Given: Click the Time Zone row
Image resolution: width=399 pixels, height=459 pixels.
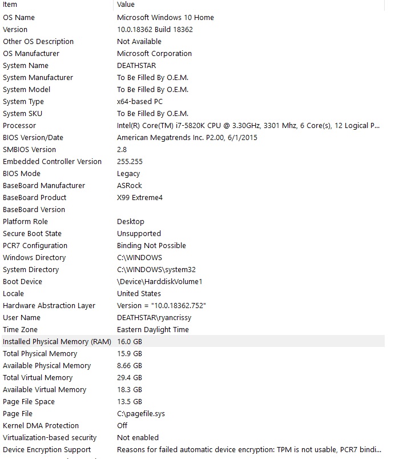Looking at the screenshot, I should pyautogui.click(x=193, y=330).
